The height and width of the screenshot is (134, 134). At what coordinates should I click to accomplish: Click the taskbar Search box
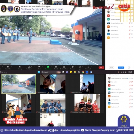point(51,72)
